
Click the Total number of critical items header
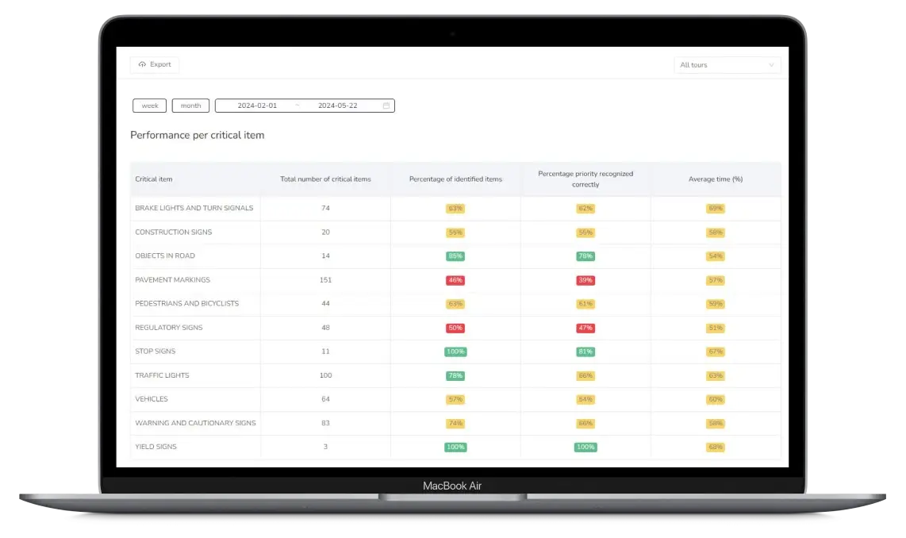[325, 179]
